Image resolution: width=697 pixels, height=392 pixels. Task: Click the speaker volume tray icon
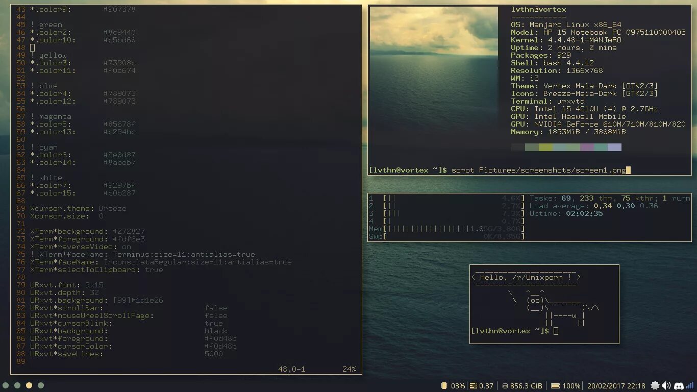666,386
